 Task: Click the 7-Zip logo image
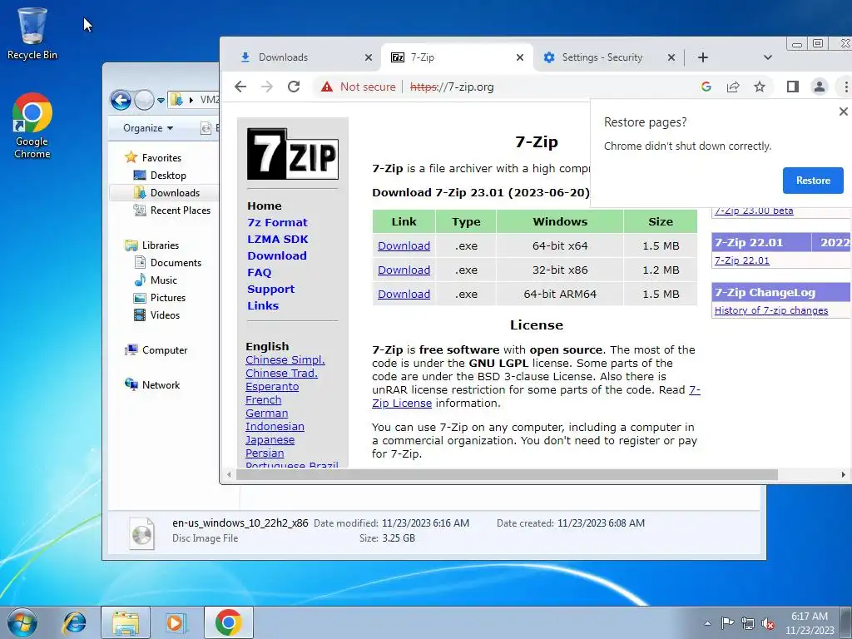coord(292,154)
